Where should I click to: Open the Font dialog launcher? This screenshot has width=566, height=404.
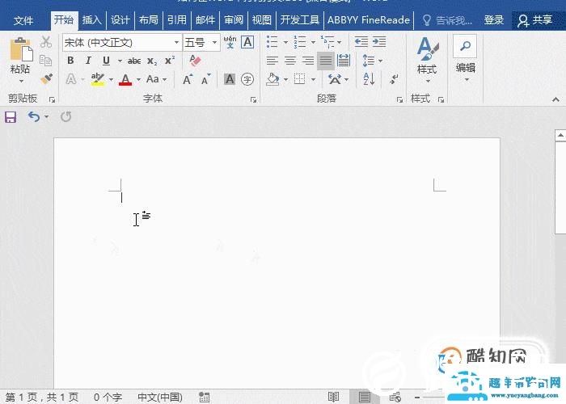coord(253,100)
